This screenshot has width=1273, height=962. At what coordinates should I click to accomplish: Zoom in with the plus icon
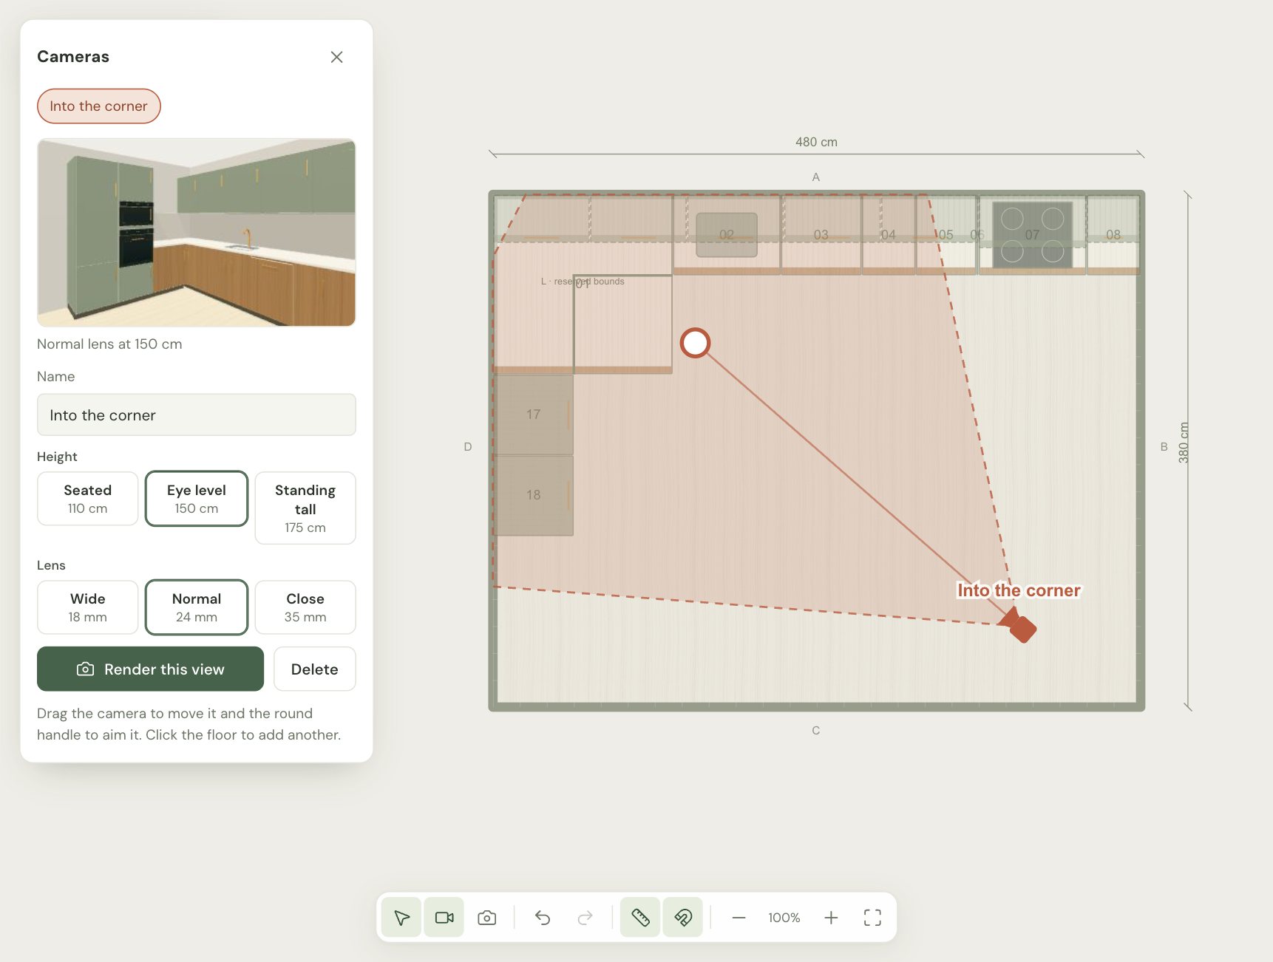pos(831,917)
